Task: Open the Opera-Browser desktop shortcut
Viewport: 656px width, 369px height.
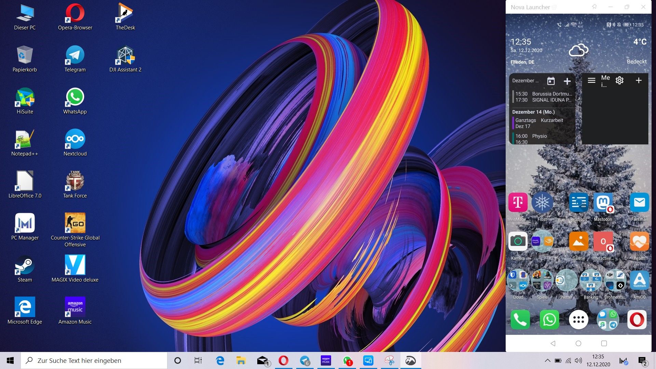Action: (x=75, y=17)
